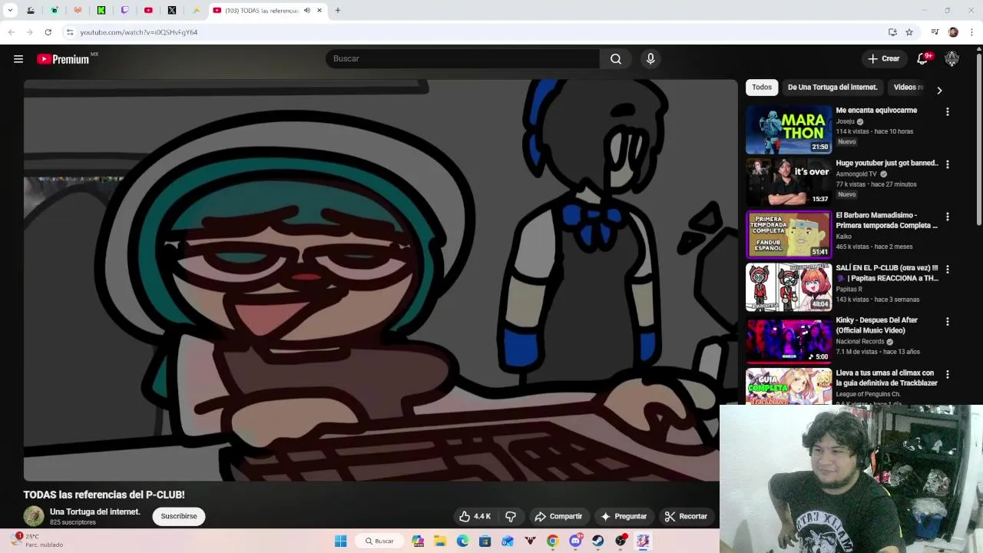Select the Todos filter chip
Screen dimensions: 983x553
762,88
